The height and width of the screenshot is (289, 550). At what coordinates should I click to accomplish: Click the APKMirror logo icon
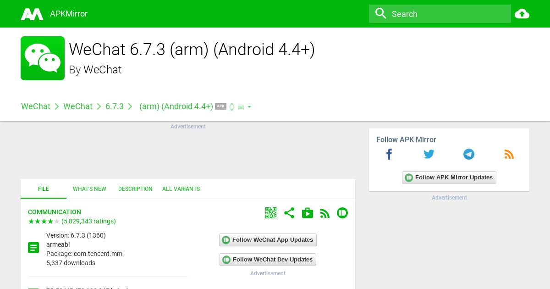click(32, 14)
